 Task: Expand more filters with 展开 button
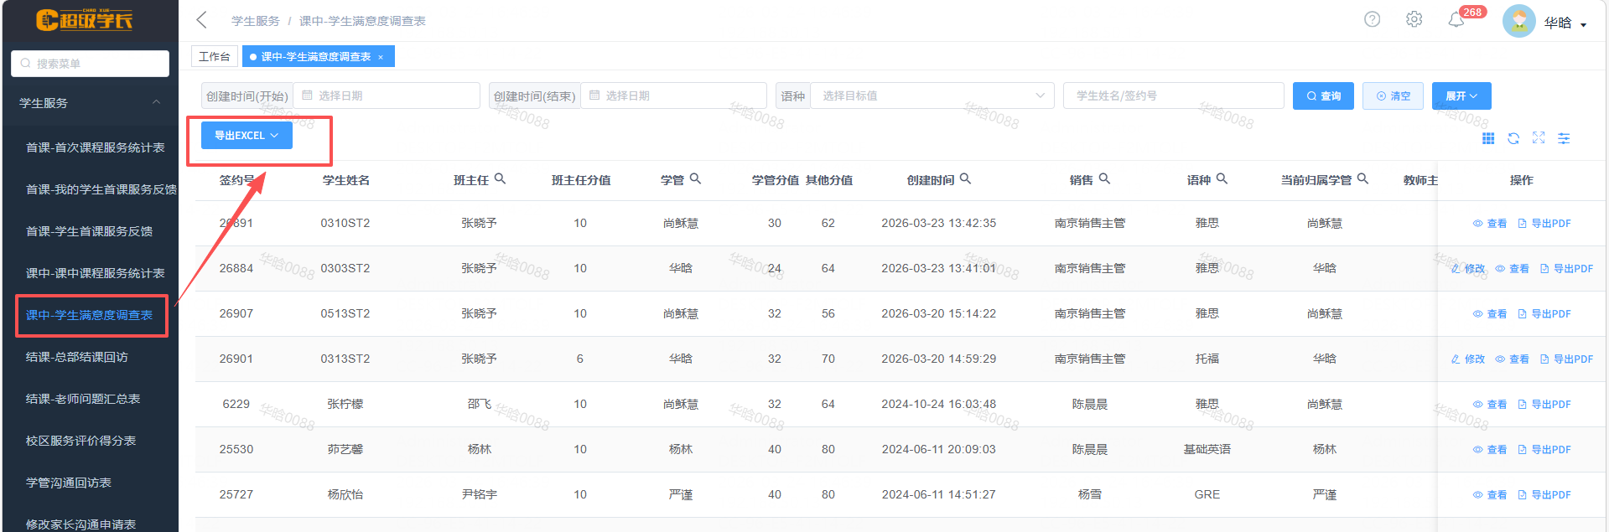click(1461, 96)
